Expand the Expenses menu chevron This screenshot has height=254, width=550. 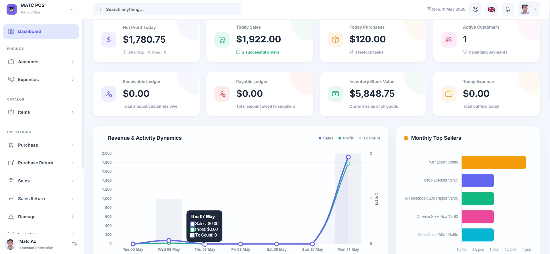click(73, 80)
